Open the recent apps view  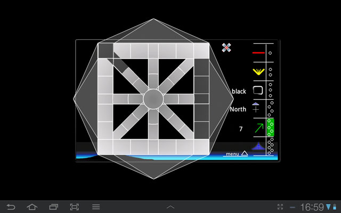53,207
